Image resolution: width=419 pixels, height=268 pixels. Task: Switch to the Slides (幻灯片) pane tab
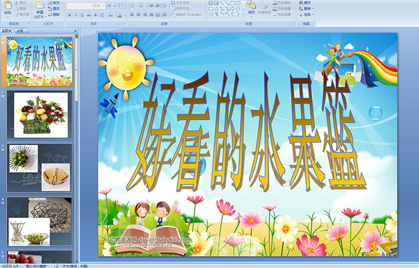point(7,31)
